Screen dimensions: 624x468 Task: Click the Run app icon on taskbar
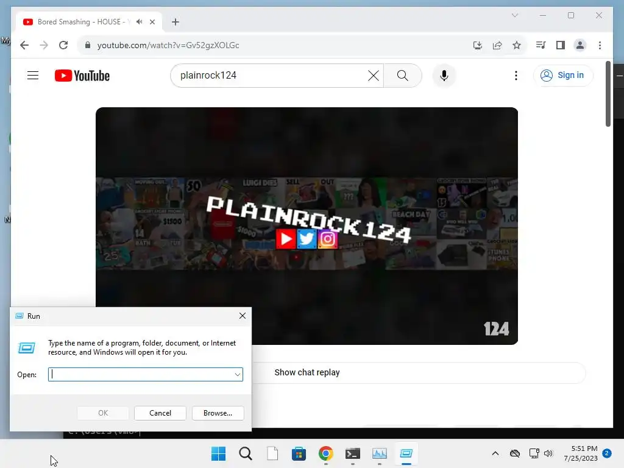tap(406, 453)
